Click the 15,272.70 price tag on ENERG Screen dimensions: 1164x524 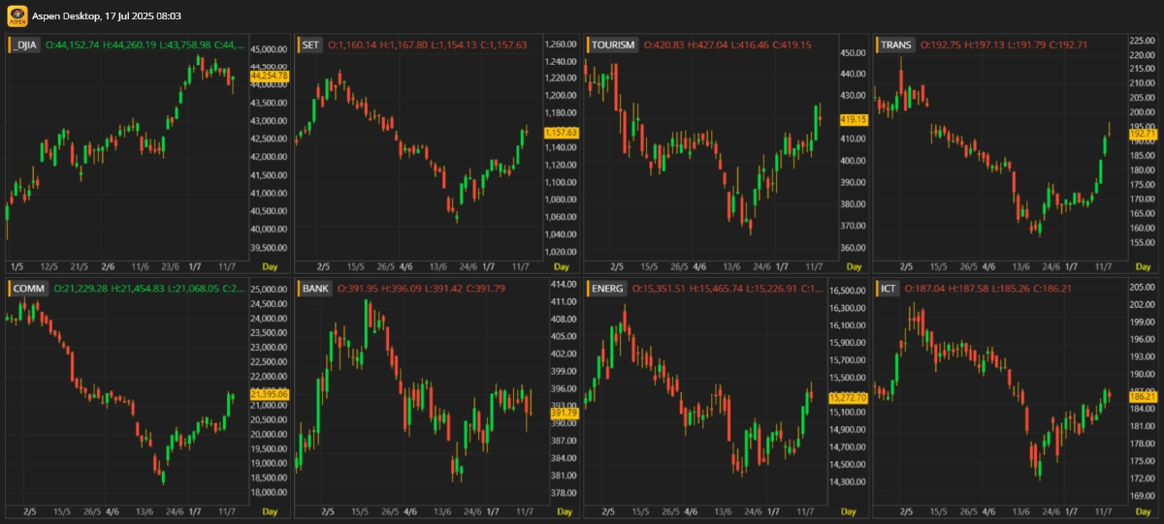pos(847,398)
